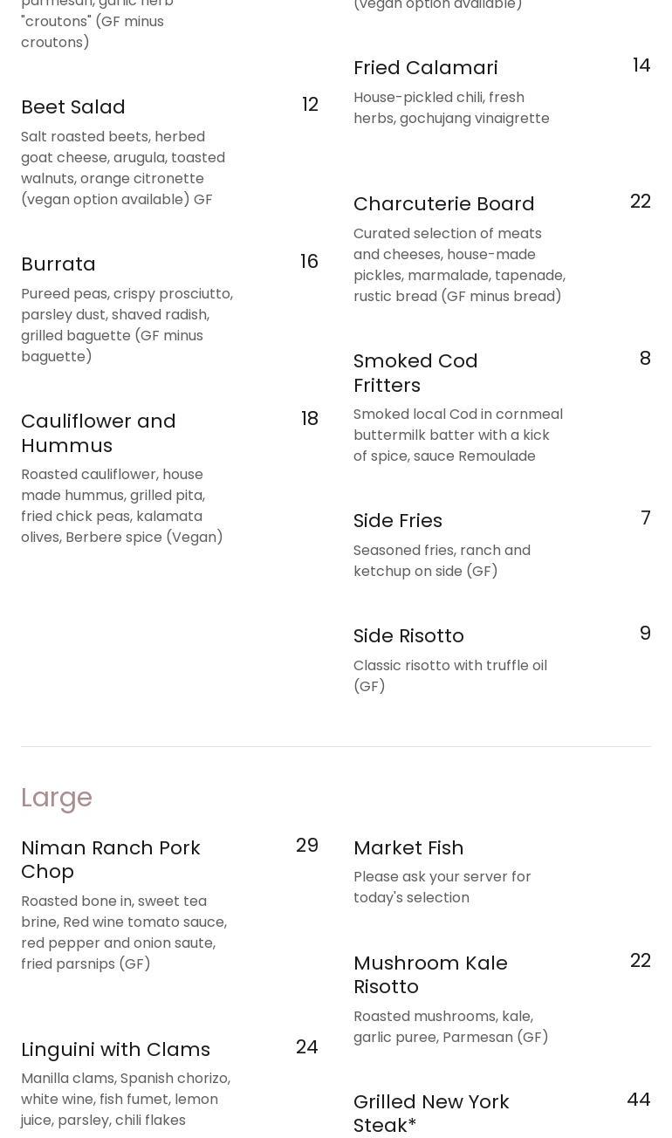Click Cauliflower and Hummus title
Screen dimensions: 672x1138
[x=99, y=433]
